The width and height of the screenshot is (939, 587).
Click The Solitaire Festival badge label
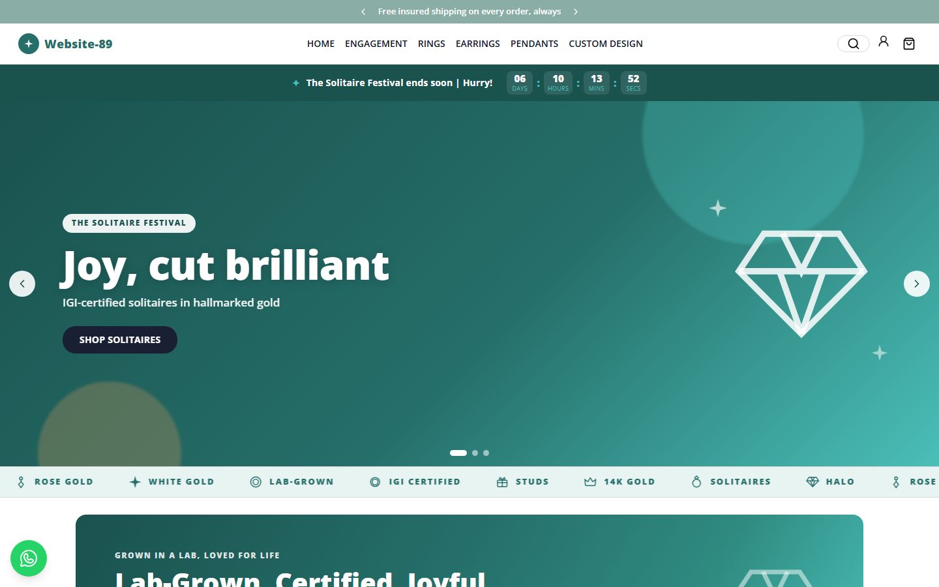click(x=129, y=223)
